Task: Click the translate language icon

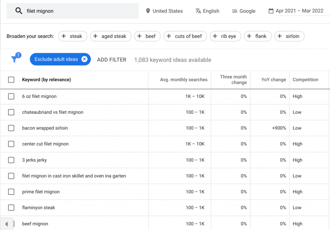Action: [198, 11]
